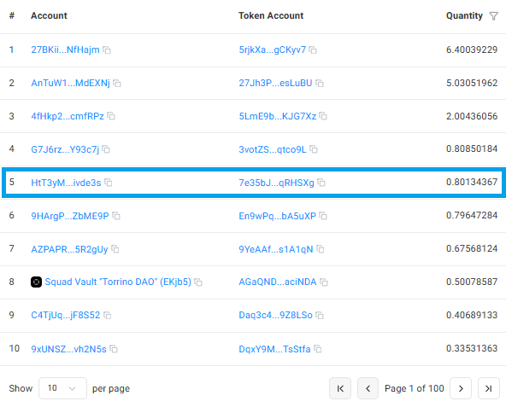Image resolution: width=506 pixels, height=407 pixels.
Task: Jump to the last page
Action: click(489, 388)
